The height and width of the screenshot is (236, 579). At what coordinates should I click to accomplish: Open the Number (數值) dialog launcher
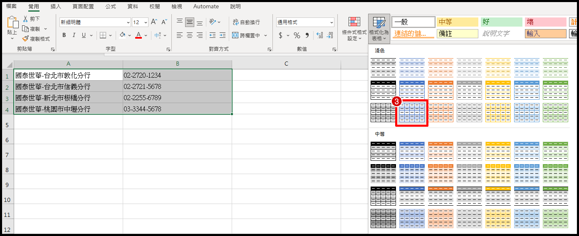point(334,49)
